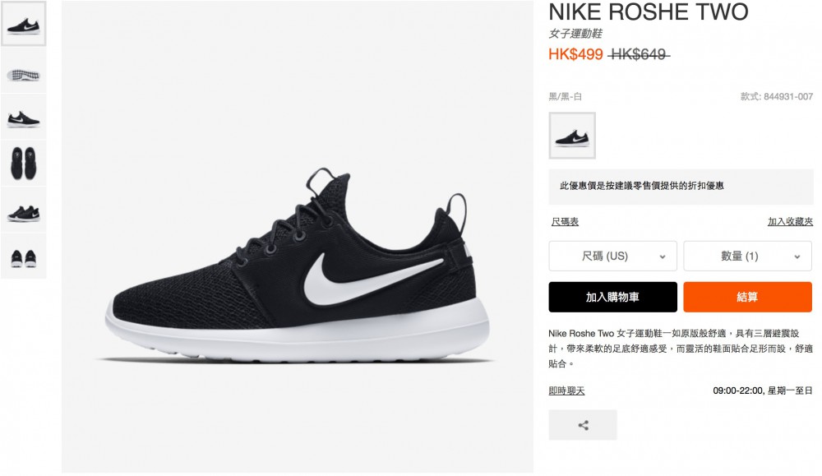
Task: Open the 數量 (1) quantity dropdown
Action: point(747,256)
